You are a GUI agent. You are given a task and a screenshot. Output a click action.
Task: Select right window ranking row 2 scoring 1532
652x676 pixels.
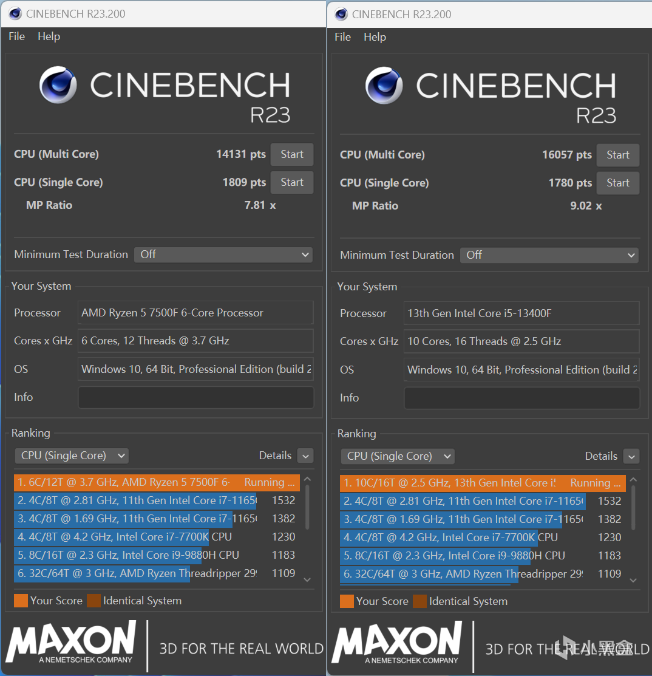pyautogui.click(x=483, y=501)
